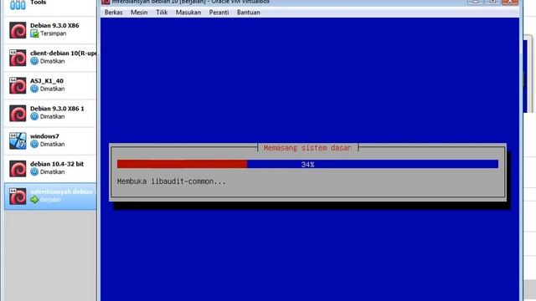Select the 'Debian 9.3.0 X86' name text
536x301 pixels.
(54, 26)
